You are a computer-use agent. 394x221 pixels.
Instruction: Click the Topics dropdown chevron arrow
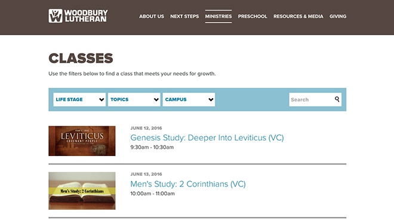click(156, 99)
